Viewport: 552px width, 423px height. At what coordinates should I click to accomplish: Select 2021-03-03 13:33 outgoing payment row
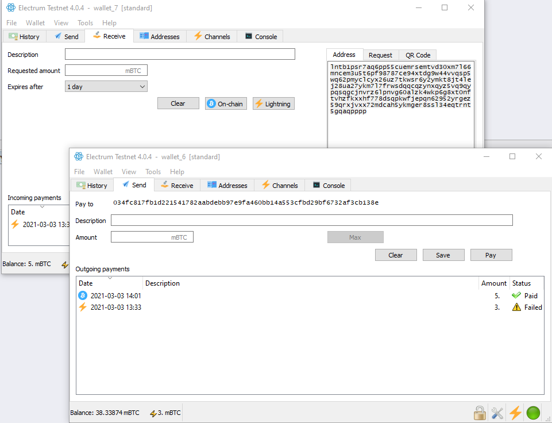coord(310,307)
